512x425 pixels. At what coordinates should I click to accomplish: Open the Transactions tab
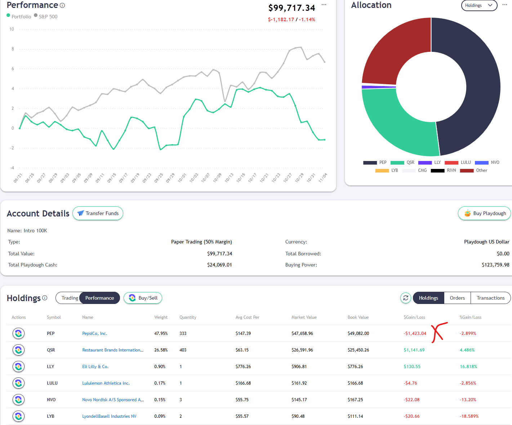point(491,298)
